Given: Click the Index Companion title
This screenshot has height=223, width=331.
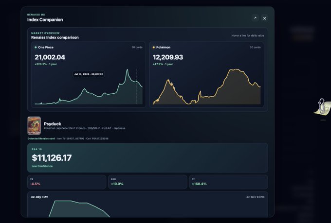Looking at the screenshot, I should 45,20.
